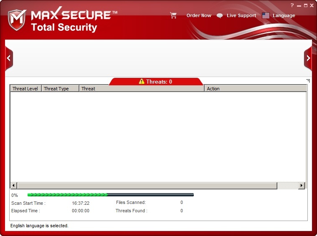
Task: Click the US flag icon
Action: (x=266, y=15)
